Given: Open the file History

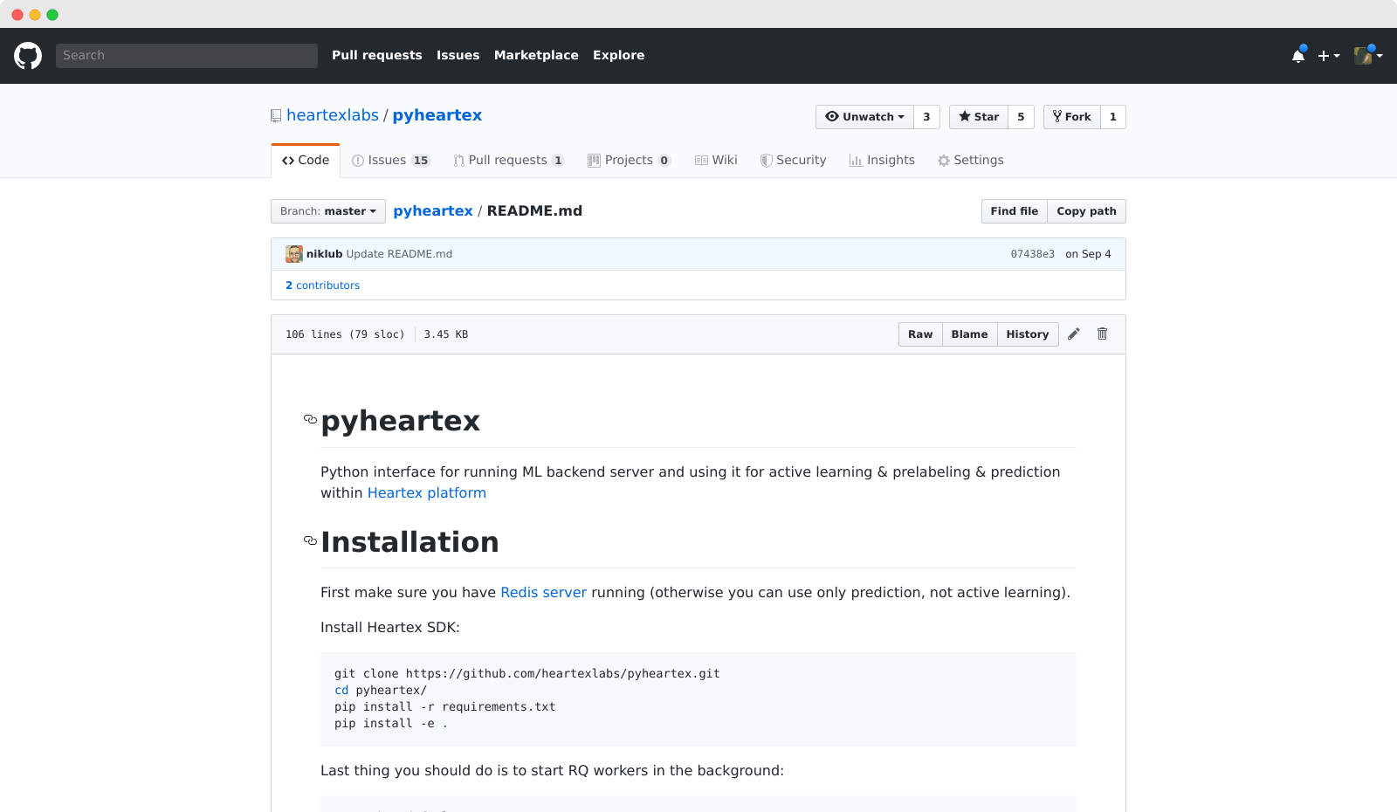Looking at the screenshot, I should click(x=1028, y=334).
